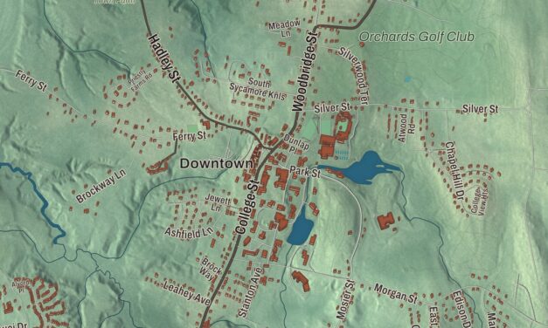This screenshot has width=548, height=328.
Task: Click the South Sycamore Knls label
Action: coord(258,89)
